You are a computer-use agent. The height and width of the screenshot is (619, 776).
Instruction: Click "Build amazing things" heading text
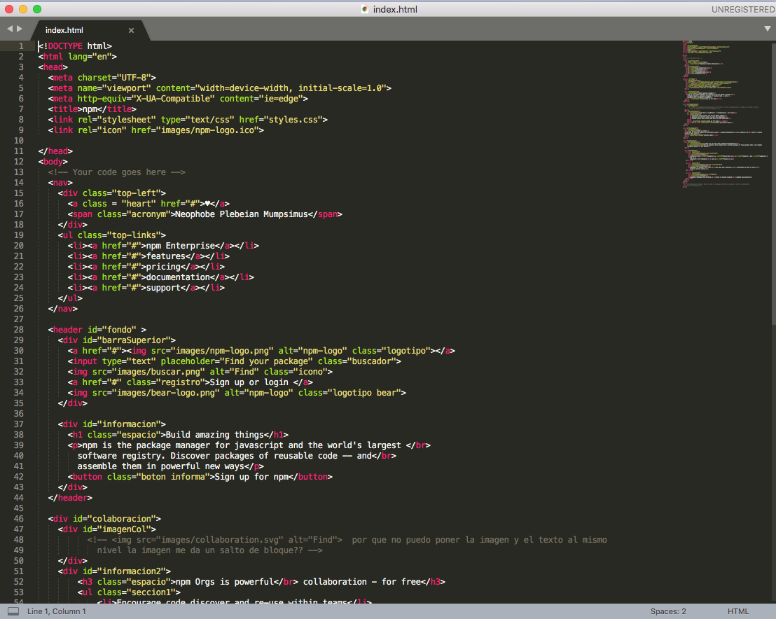215,435
